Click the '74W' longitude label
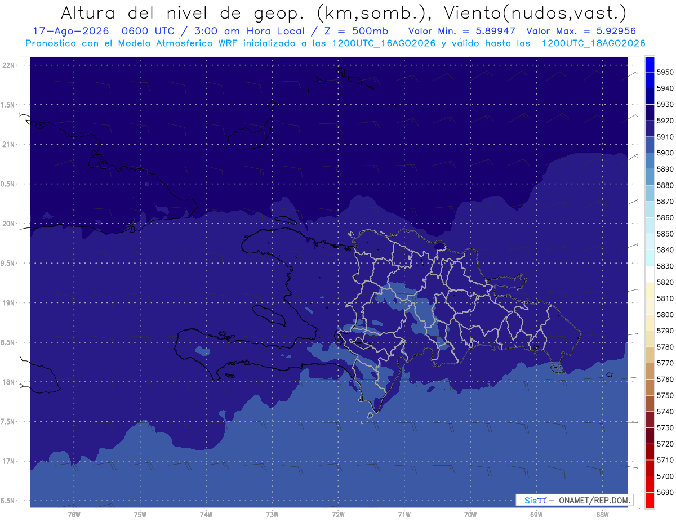The image size is (676, 522). [x=206, y=514]
